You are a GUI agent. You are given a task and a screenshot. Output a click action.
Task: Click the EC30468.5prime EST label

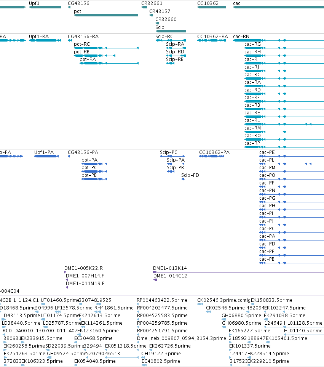[x=94, y=338]
